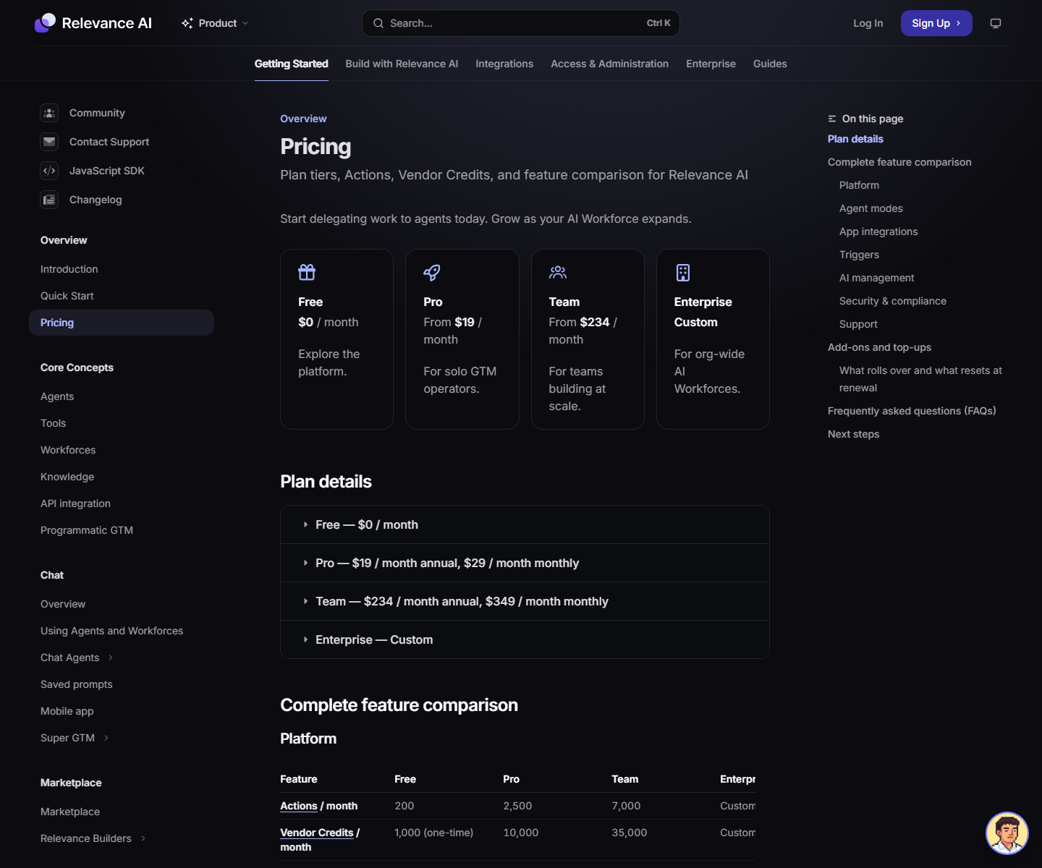The image size is (1042, 868).
Task: Open the Integrations tab
Action: pos(504,64)
